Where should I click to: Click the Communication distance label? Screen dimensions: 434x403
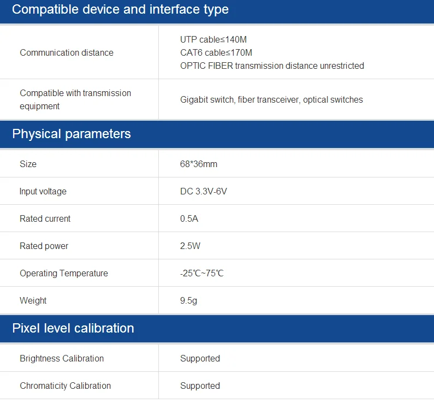click(67, 53)
